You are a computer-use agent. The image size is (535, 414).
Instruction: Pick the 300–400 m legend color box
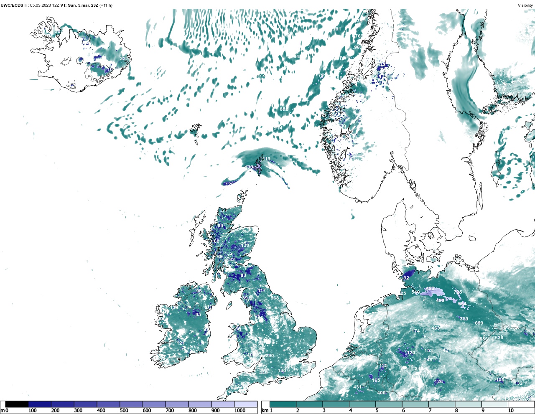click(85, 404)
